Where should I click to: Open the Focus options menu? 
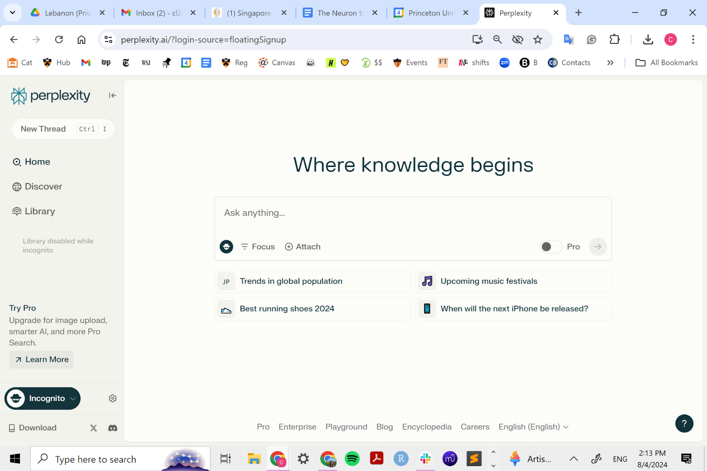[258, 247]
